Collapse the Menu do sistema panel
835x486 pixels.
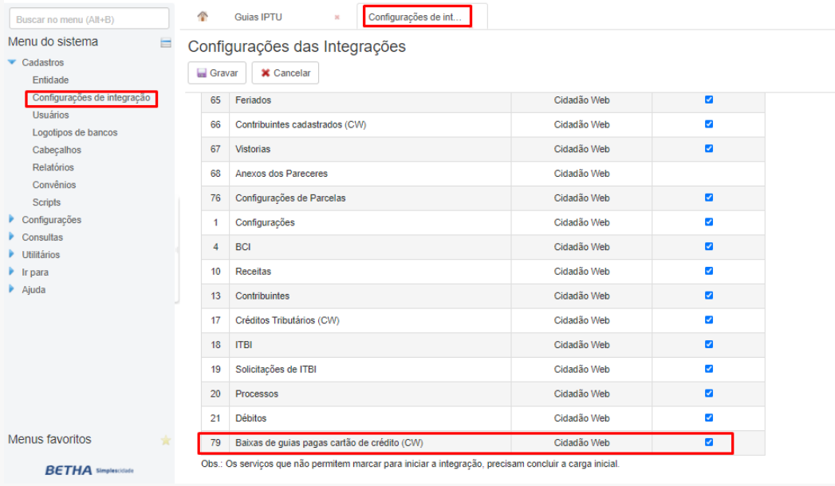[166, 43]
